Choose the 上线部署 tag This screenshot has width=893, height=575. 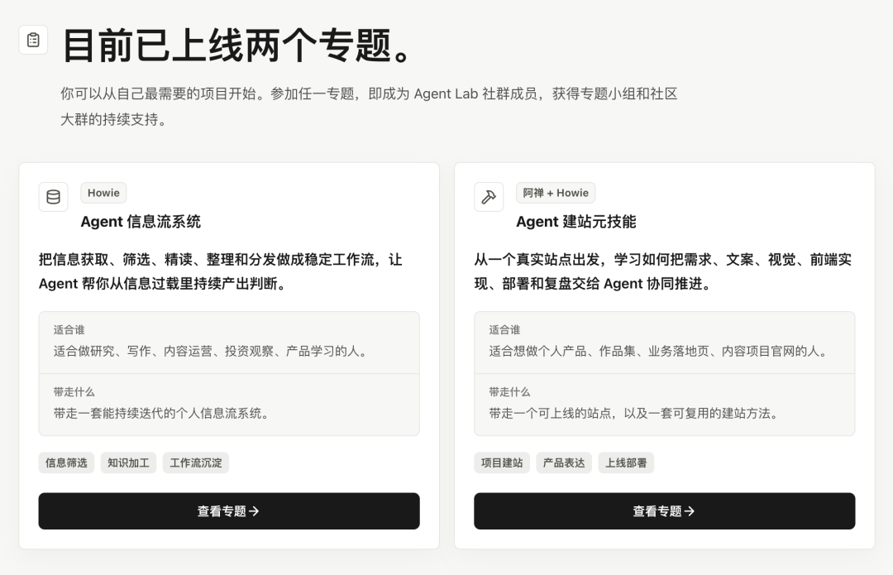click(x=626, y=462)
